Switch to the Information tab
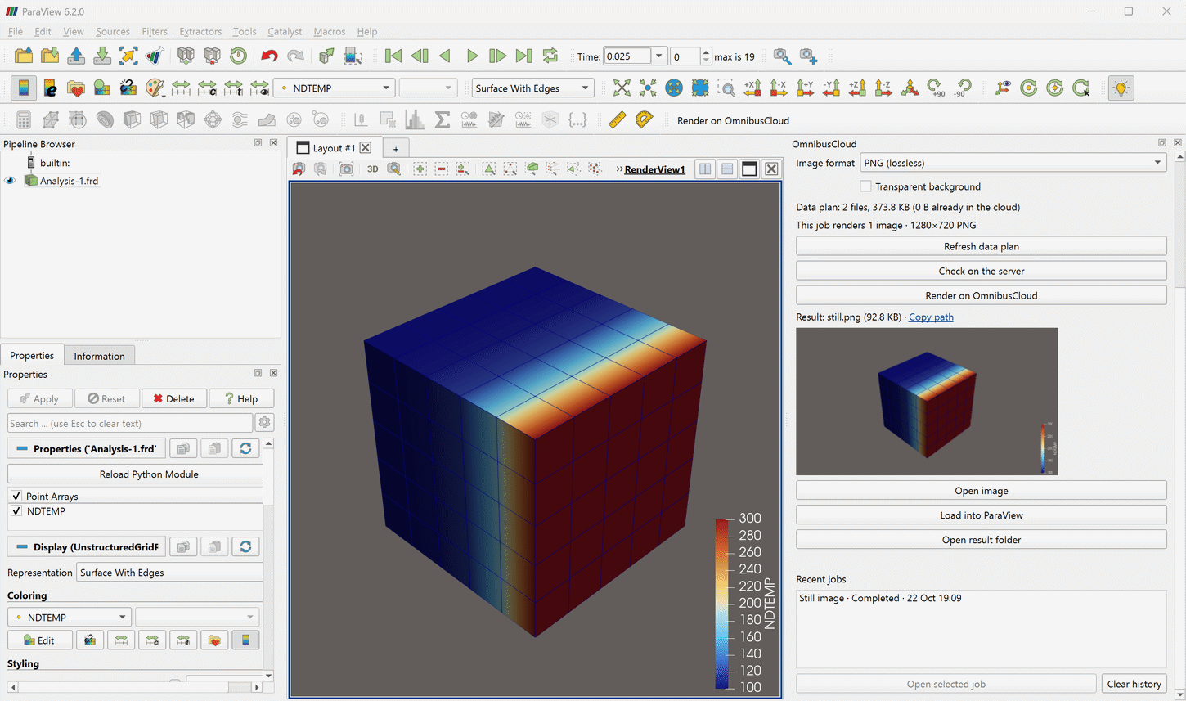 click(99, 356)
